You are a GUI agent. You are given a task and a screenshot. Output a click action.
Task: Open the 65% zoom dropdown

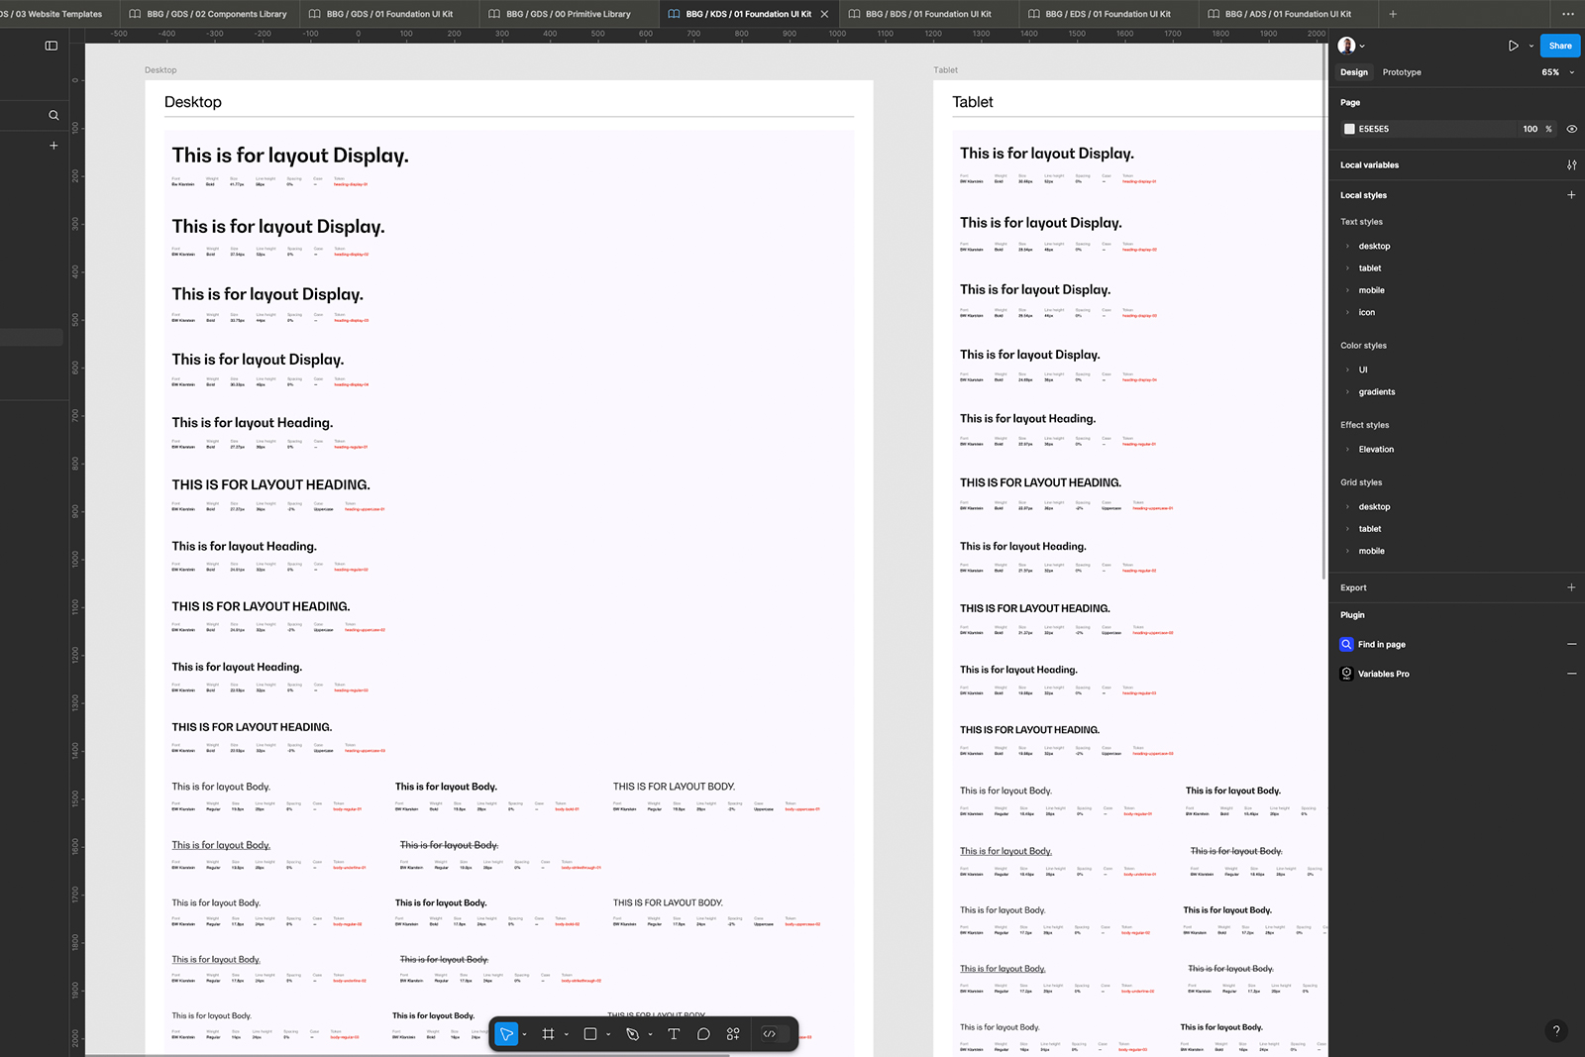(1556, 72)
